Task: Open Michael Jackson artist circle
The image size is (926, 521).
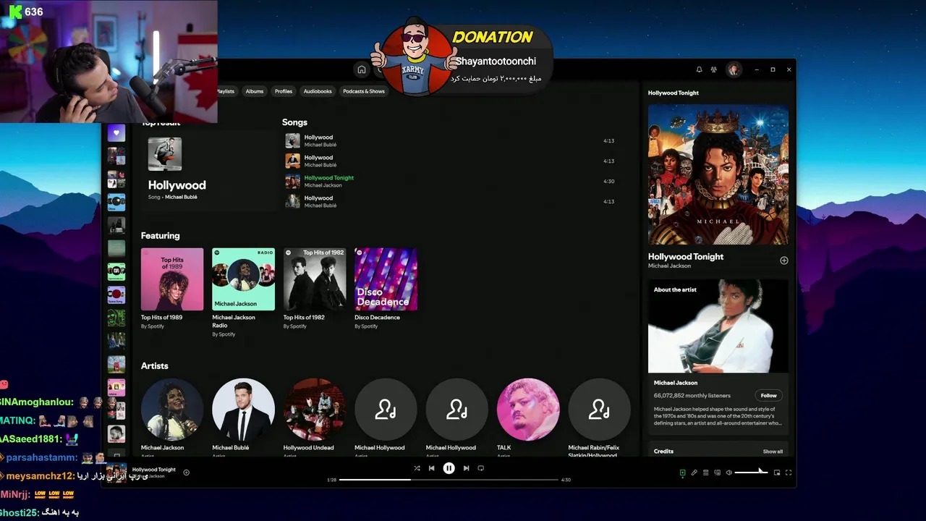Action: [172, 410]
